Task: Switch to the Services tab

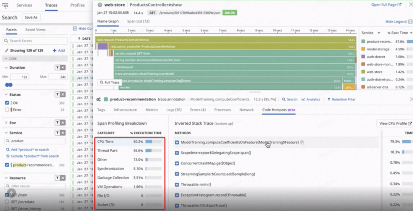Action: point(24,5)
